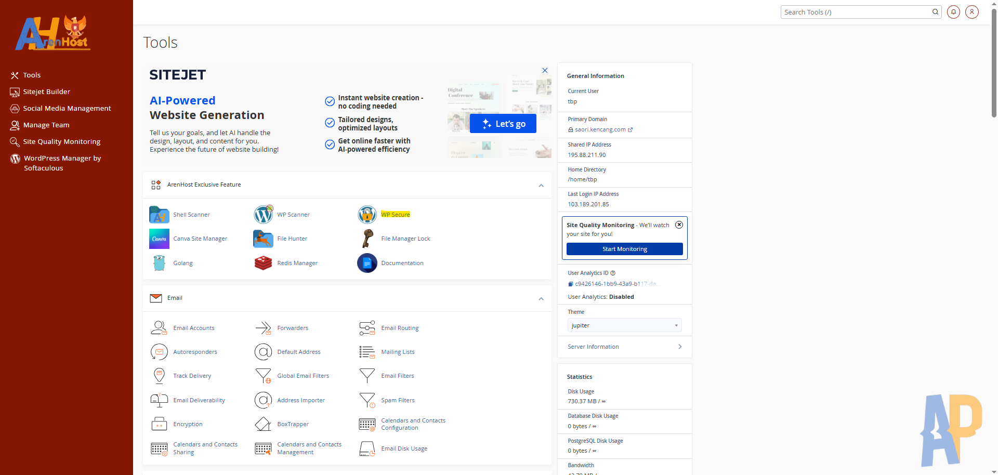Open the WP Secure padlock icon
This screenshot has width=998, height=475.
tap(367, 215)
